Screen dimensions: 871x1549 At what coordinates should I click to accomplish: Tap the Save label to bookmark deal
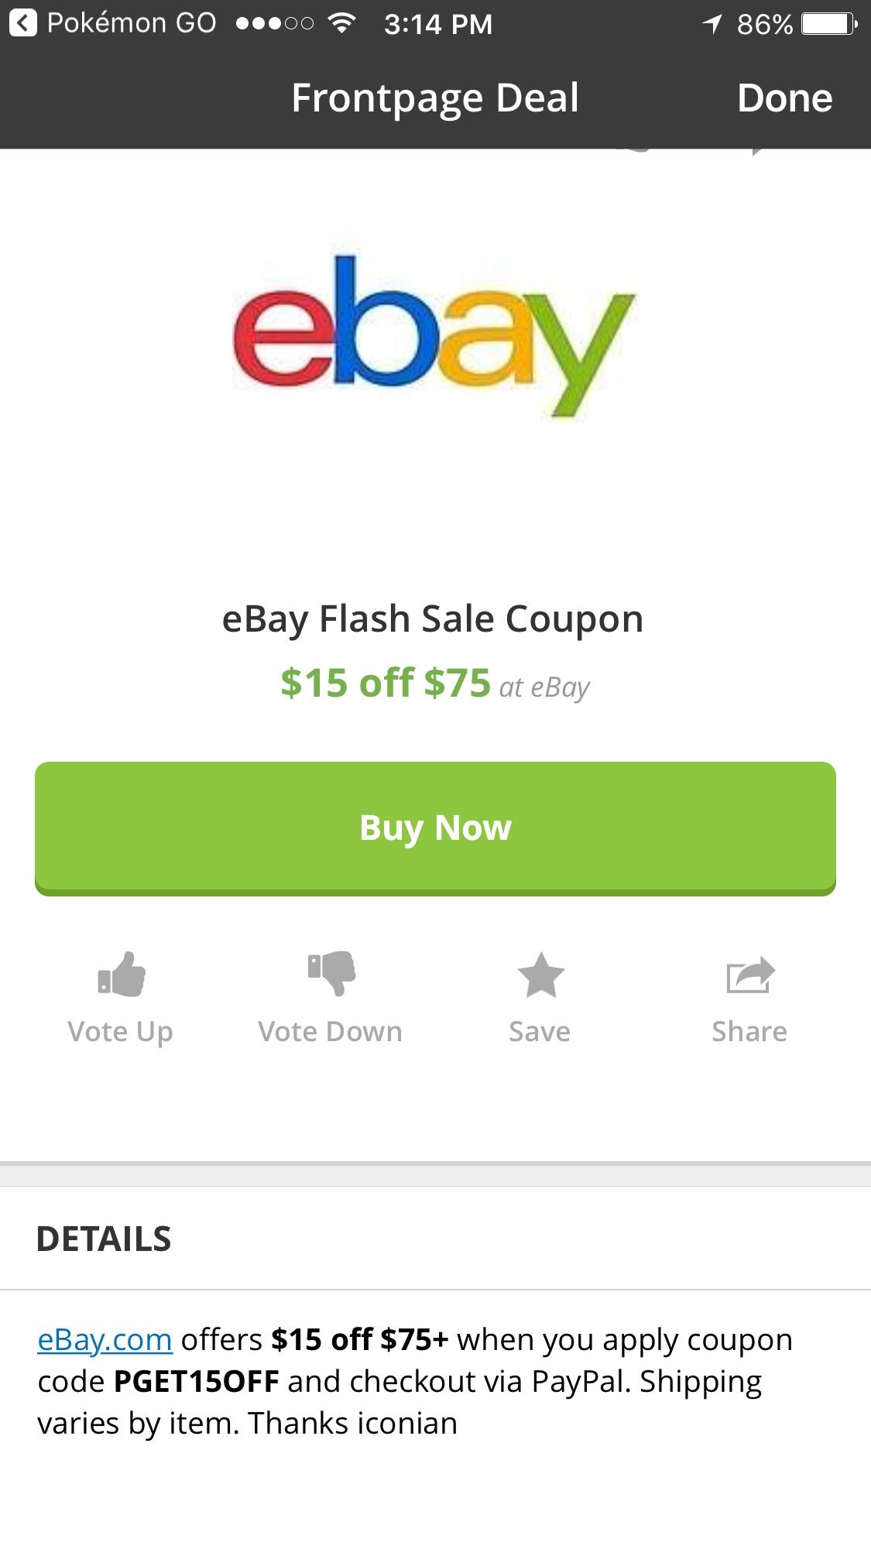click(540, 1032)
